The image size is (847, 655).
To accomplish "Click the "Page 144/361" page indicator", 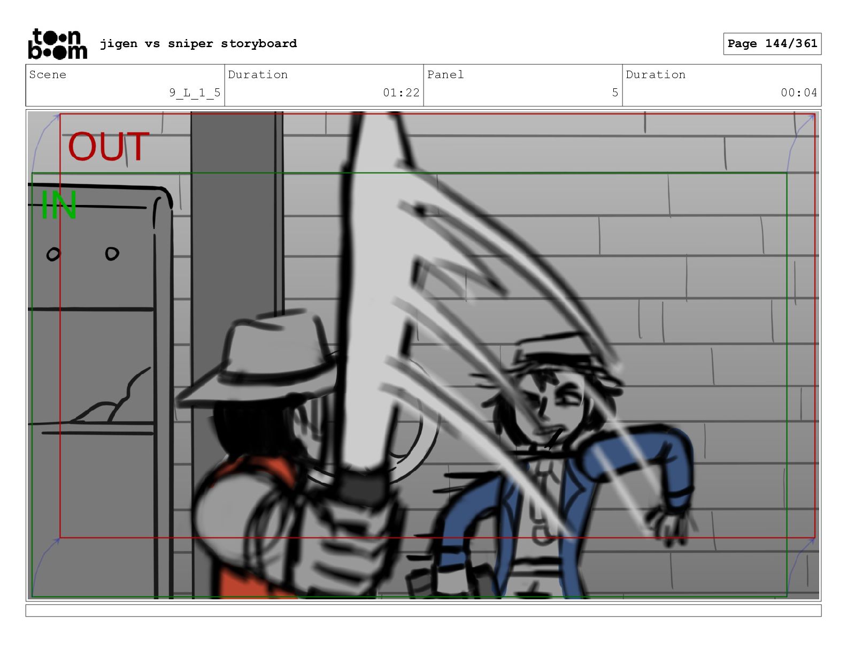I will [772, 44].
